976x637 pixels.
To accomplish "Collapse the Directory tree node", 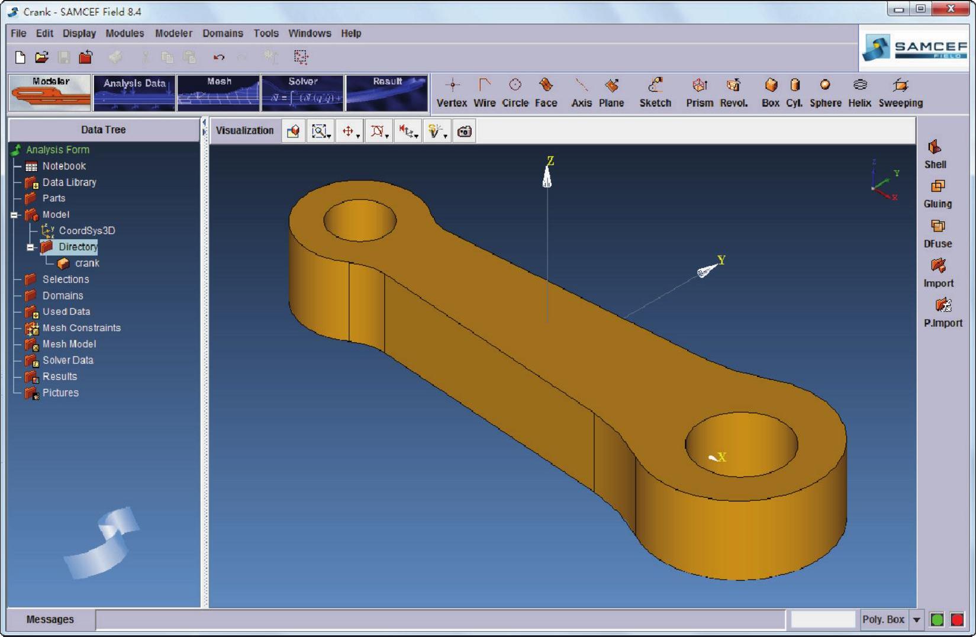I will coord(31,247).
